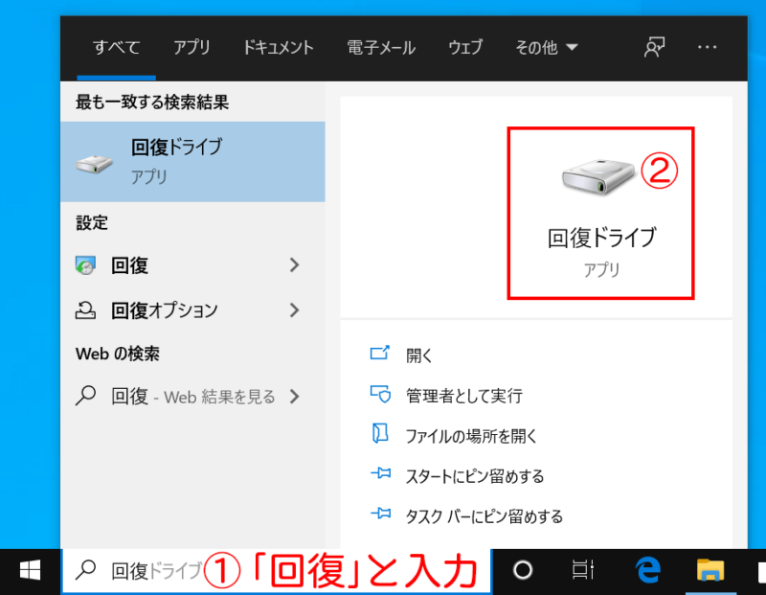766x595 pixels.
Task: Switch to the アプリ tab
Action: click(x=192, y=47)
